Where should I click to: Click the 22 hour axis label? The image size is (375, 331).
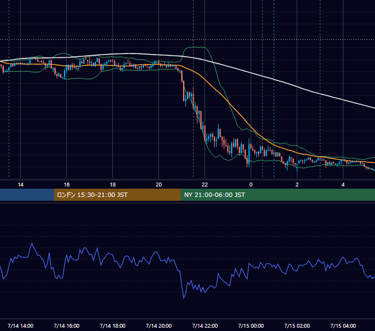pos(205,185)
